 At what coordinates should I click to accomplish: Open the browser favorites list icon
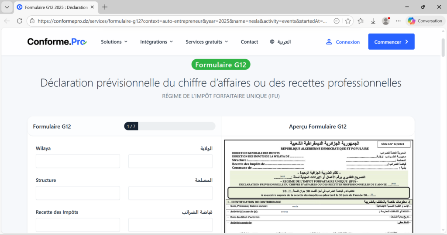361,21
